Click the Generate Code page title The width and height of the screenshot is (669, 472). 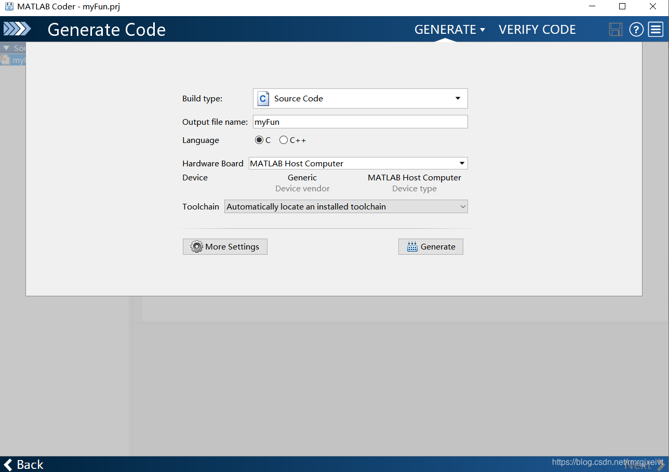pos(106,30)
